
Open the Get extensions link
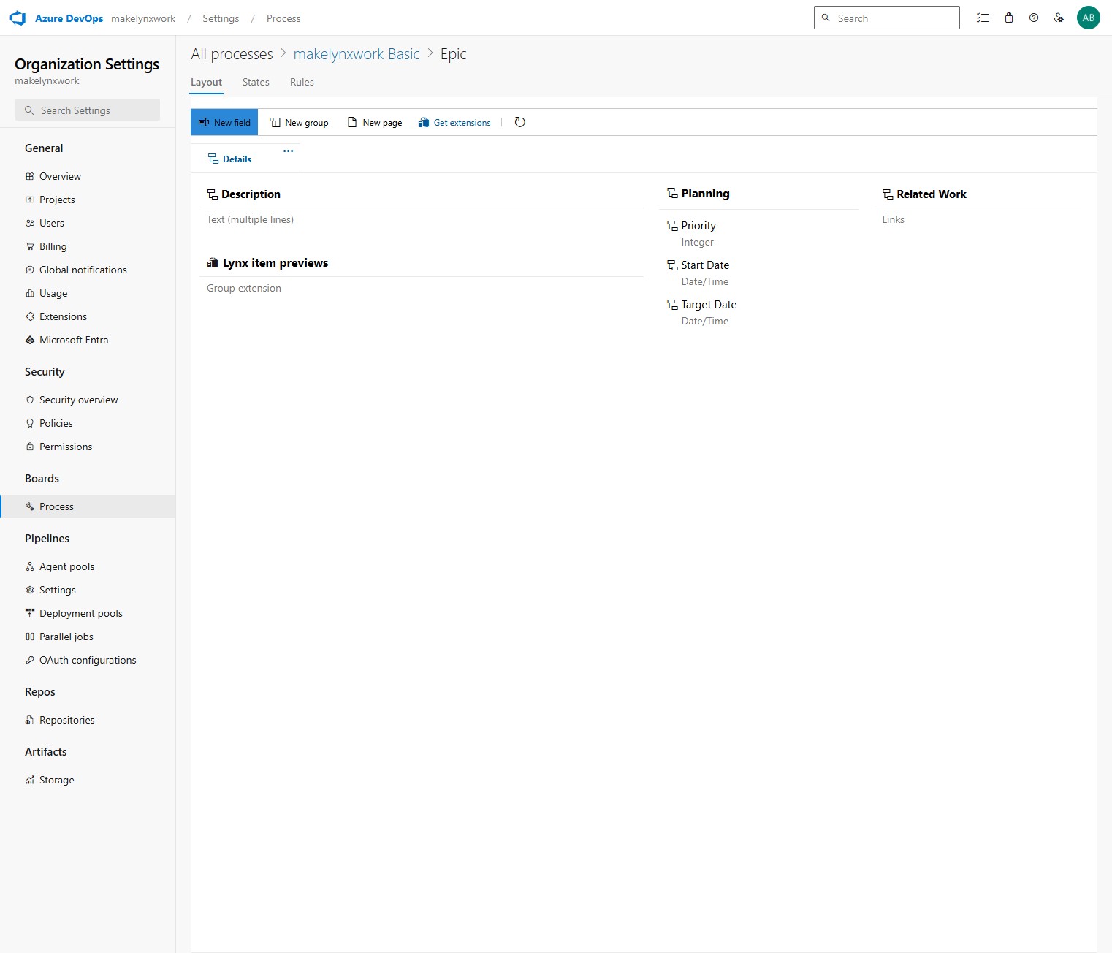[454, 122]
